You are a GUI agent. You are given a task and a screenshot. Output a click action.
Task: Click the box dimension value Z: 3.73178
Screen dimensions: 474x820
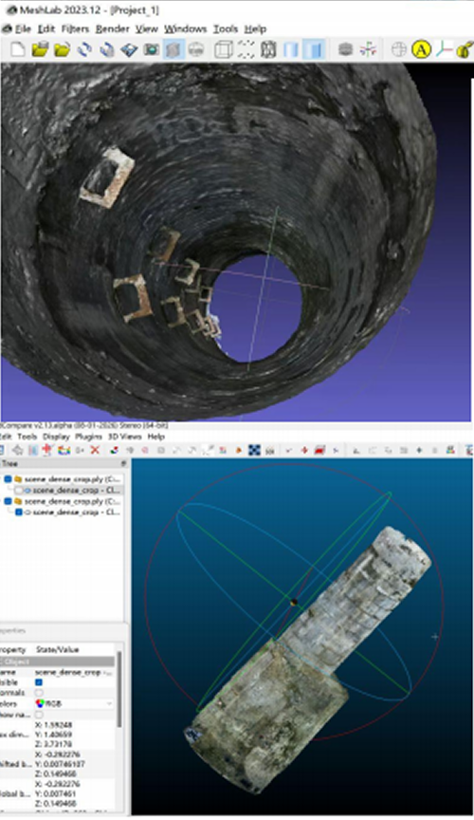coord(54,744)
